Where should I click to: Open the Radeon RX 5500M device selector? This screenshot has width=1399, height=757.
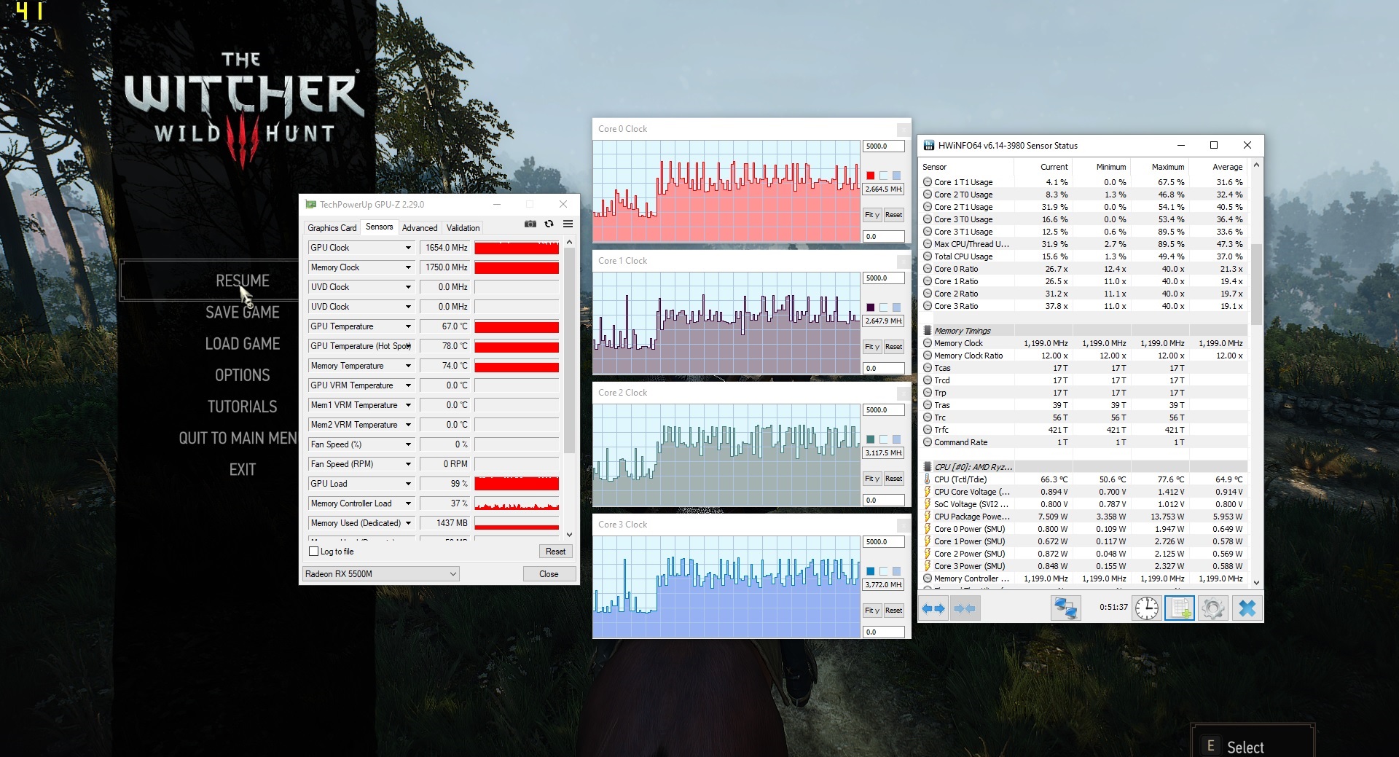click(x=380, y=574)
